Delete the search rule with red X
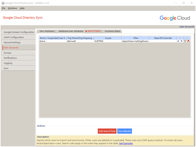The width and height of the screenshot is (196, 147). [188, 41]
